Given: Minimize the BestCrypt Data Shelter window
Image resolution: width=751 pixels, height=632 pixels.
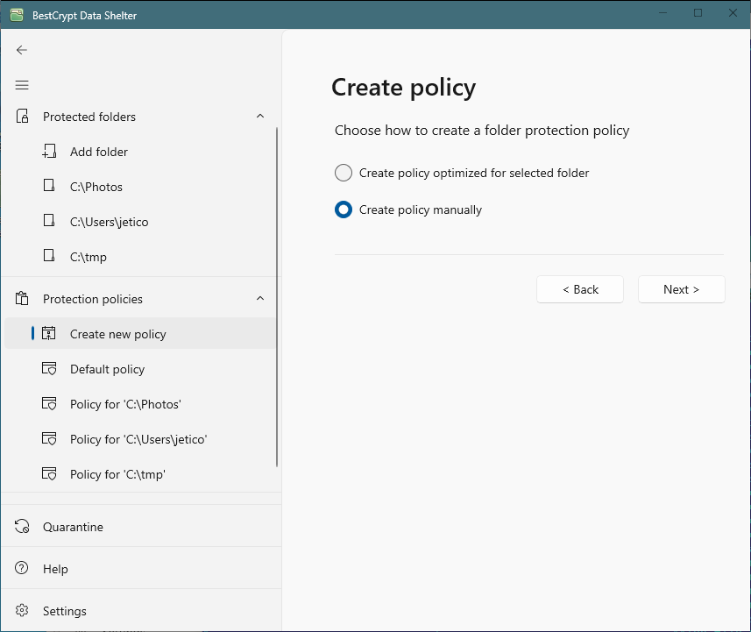Looking at the screenshot, I should click(662, 13).
